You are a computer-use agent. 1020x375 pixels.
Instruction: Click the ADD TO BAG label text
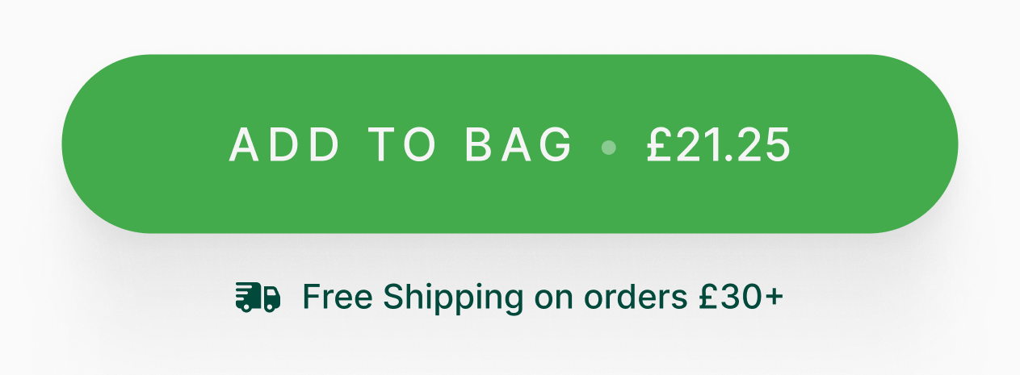click(401, 146)
